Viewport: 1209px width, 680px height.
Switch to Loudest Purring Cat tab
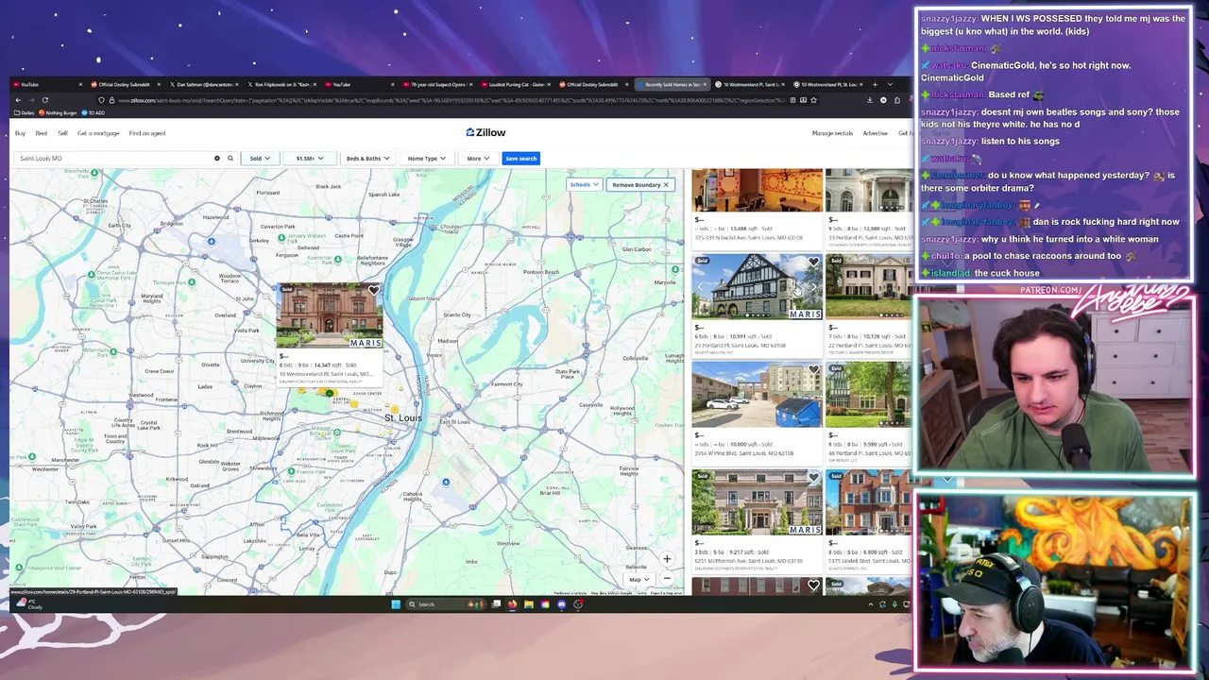[515, 84]
